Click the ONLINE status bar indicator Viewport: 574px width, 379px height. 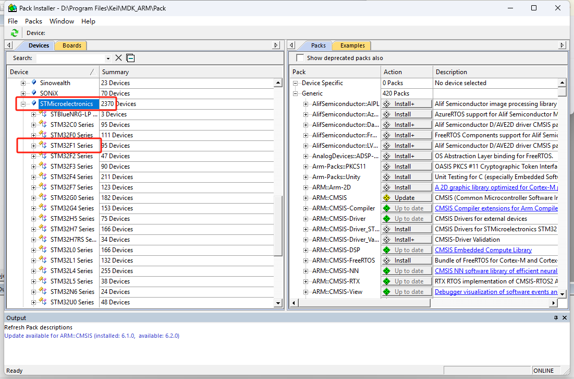[543, 371]
